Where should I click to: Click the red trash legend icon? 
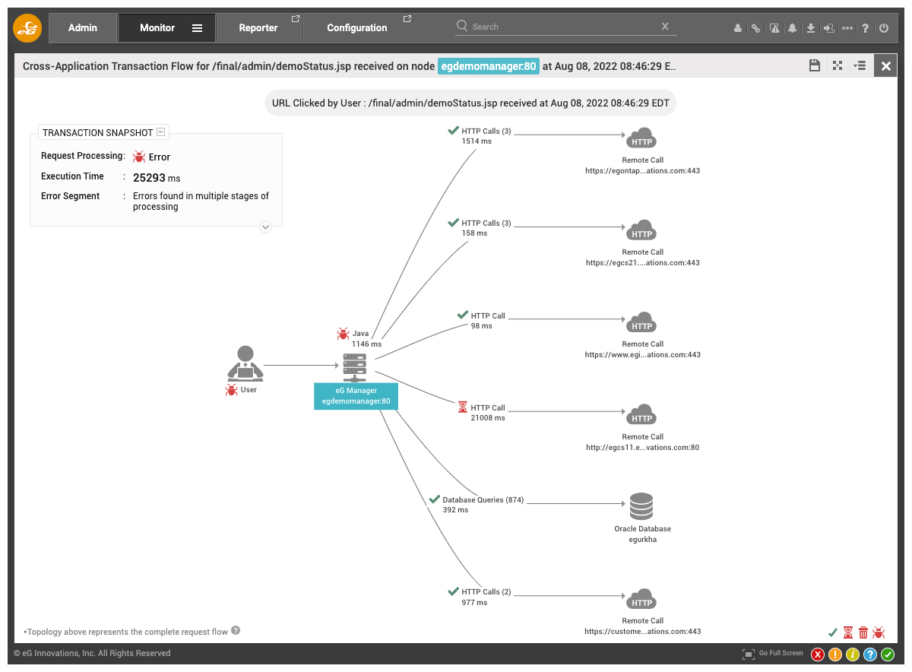coord(863,632)
